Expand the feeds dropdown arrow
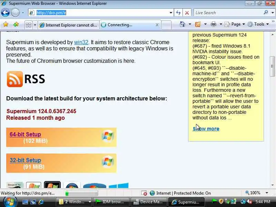The width and height of the screenshot is (276, 207). 205,24
